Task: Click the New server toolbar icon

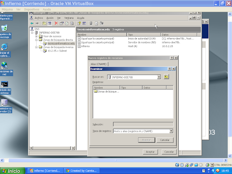Action: tap(91, 23)
